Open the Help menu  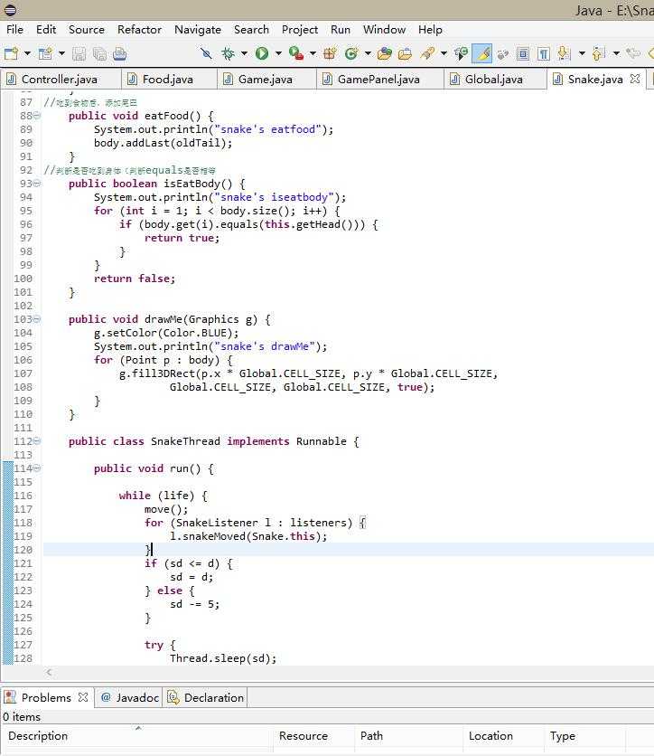click(431, 30)
